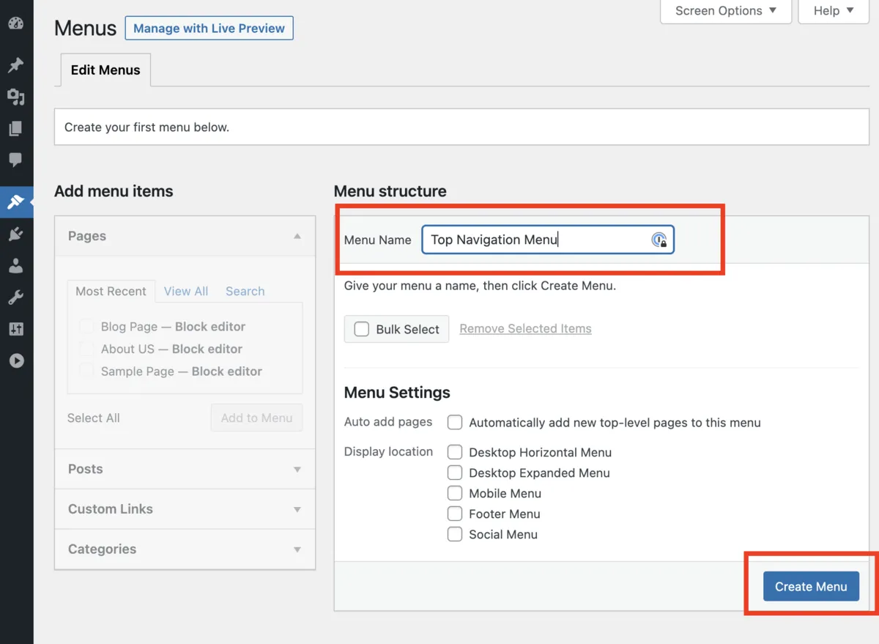
Task: Expand the Custom Links panel
Action: 297,509
